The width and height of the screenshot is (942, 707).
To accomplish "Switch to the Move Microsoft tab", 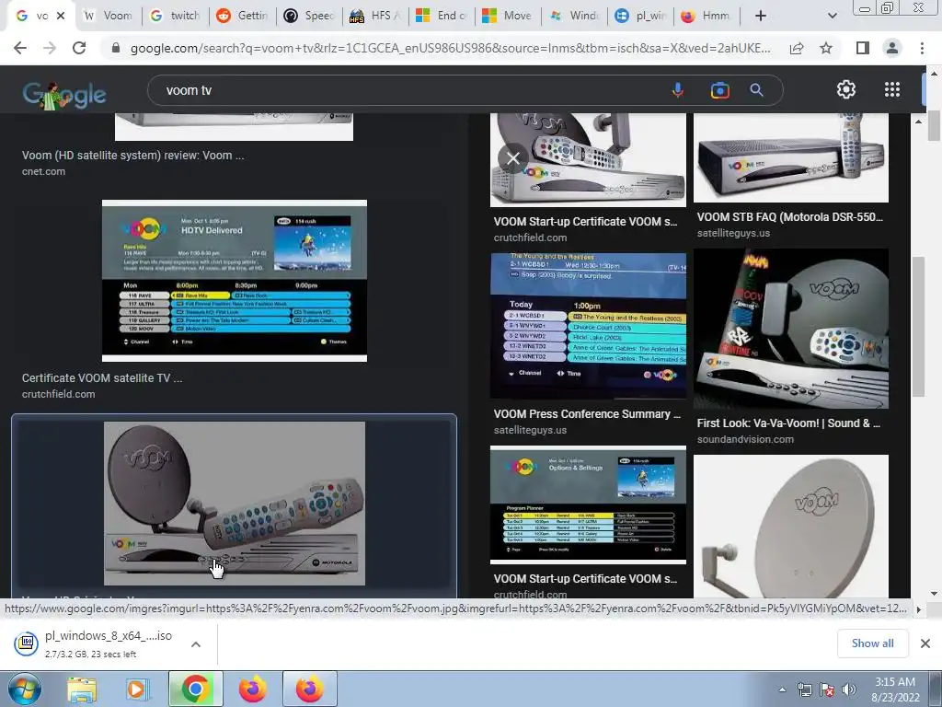I will click(509, 16).
